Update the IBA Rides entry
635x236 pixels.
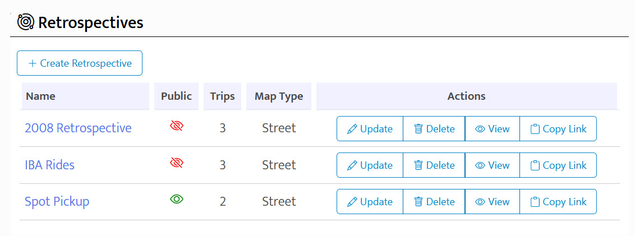click(370, 165)
